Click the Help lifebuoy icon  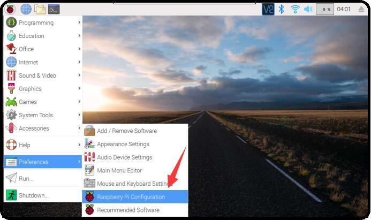(x=11, y=145)
